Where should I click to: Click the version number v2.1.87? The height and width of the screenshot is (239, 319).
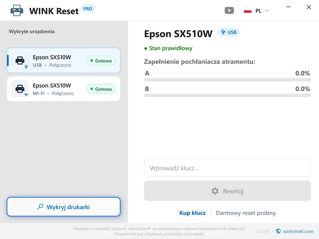(263, 231)
